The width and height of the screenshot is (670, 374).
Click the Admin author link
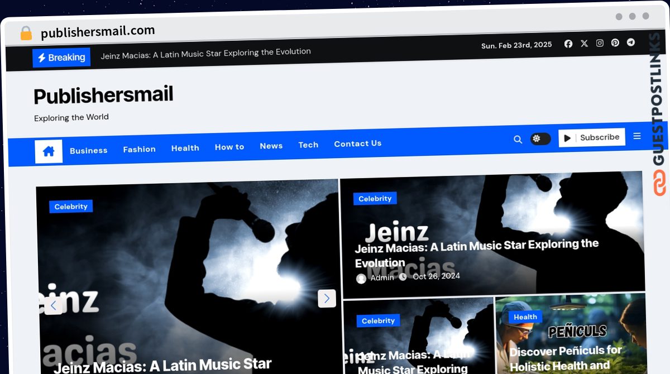382,277
